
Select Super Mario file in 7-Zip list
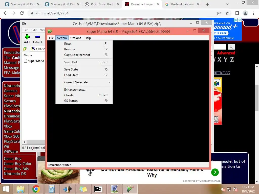[x=34, y=61]
